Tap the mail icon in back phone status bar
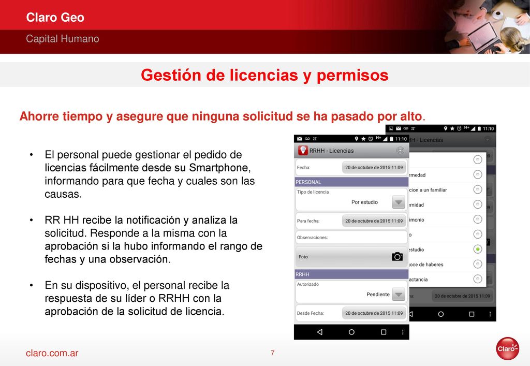This screenshot has width=530, height=366. (x=398, y=128)
